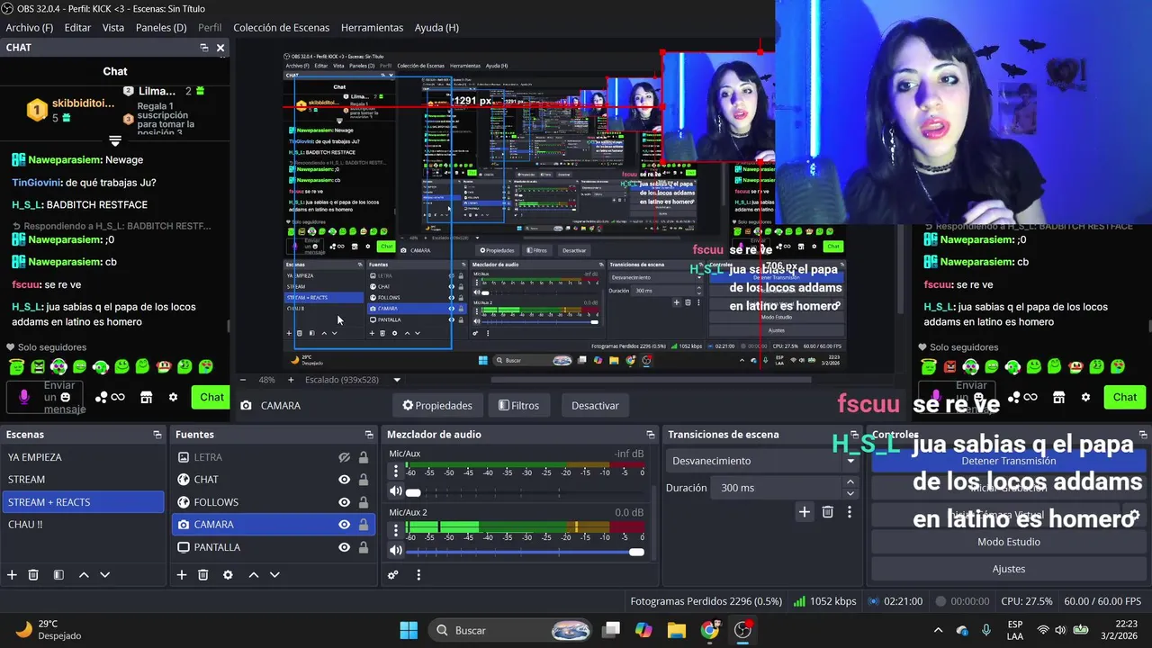
Task: Open Filtros for CAMARA source
Action: [x=519, y=405]
